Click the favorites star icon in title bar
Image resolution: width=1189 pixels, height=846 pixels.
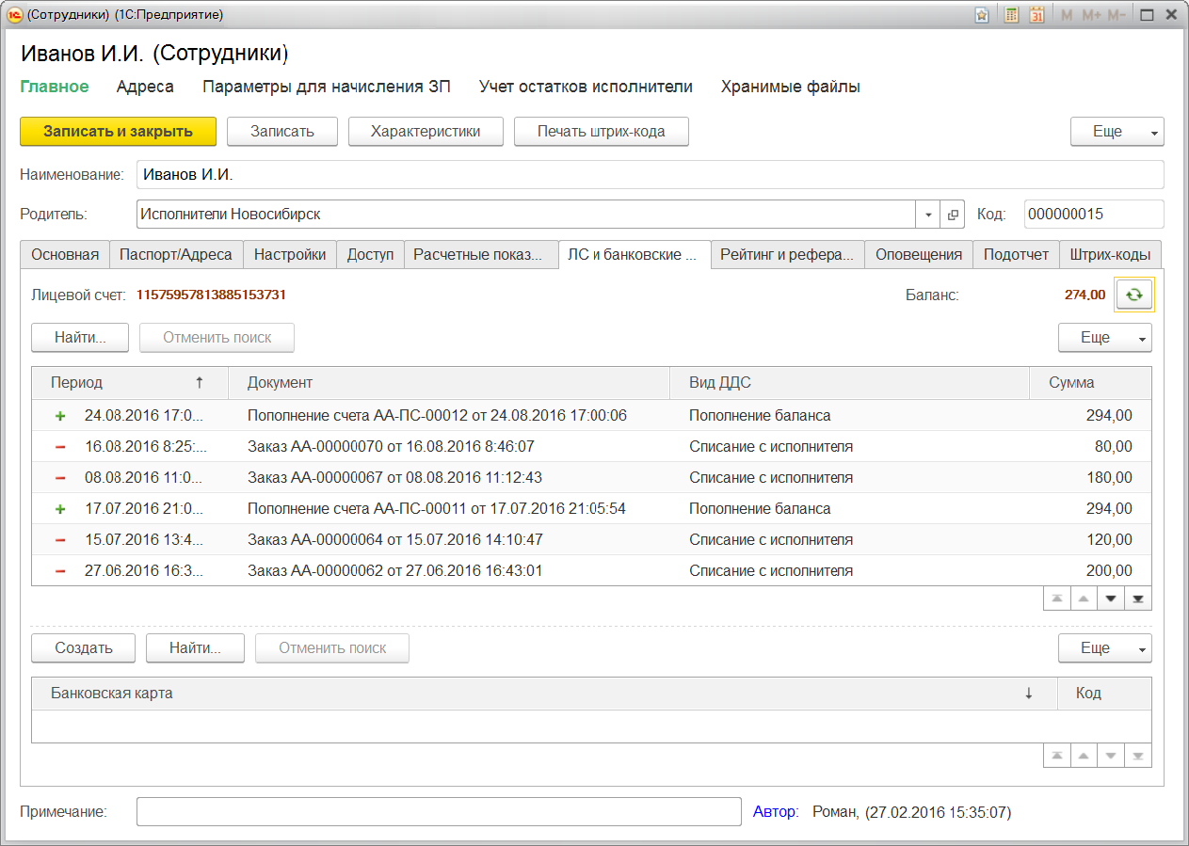pyautogui.click(x=982, y=15)
